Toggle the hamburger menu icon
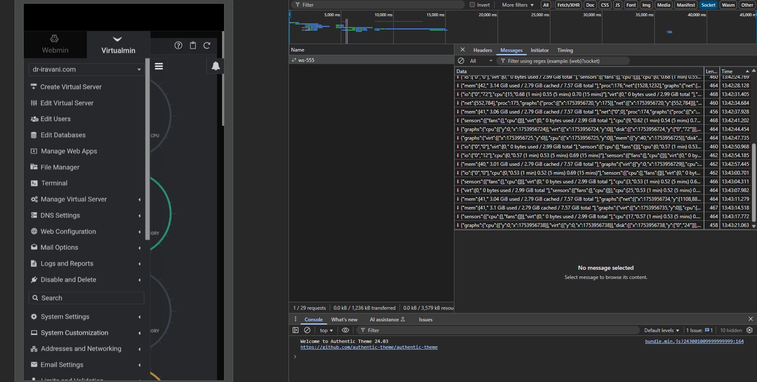 pos(159,66)
